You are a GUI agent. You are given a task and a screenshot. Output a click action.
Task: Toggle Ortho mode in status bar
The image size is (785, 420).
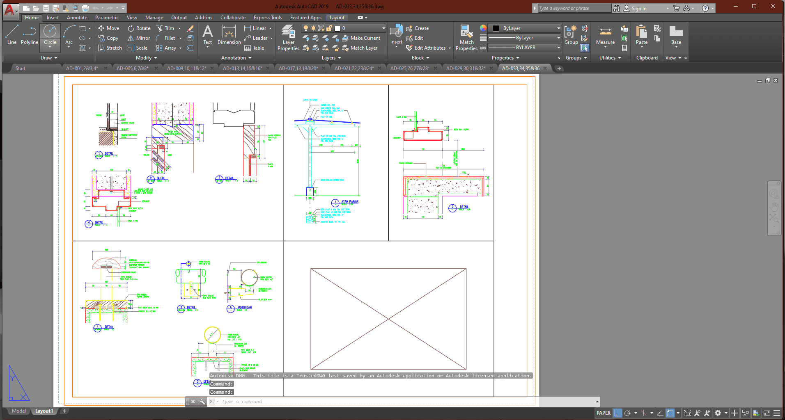(x=618, y=413)
